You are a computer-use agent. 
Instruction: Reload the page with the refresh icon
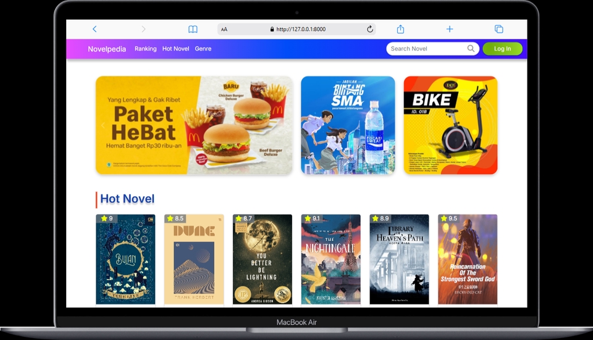tap(370, 29)
